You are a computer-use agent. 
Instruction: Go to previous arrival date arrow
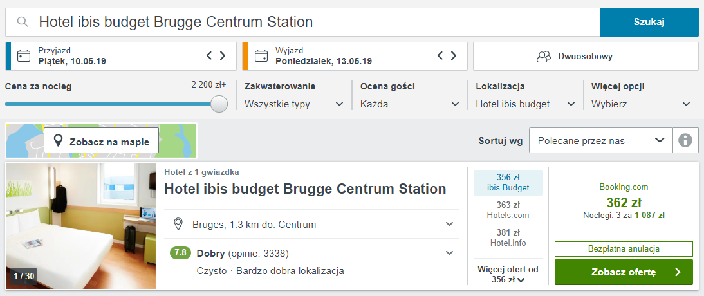(208, 56)
